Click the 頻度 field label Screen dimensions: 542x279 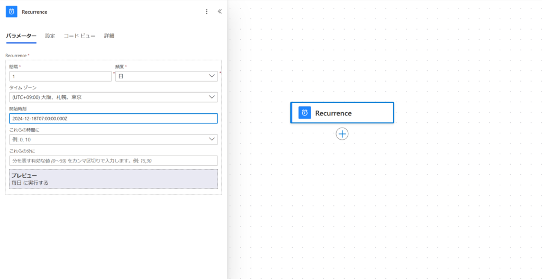(x=121, y=67)
